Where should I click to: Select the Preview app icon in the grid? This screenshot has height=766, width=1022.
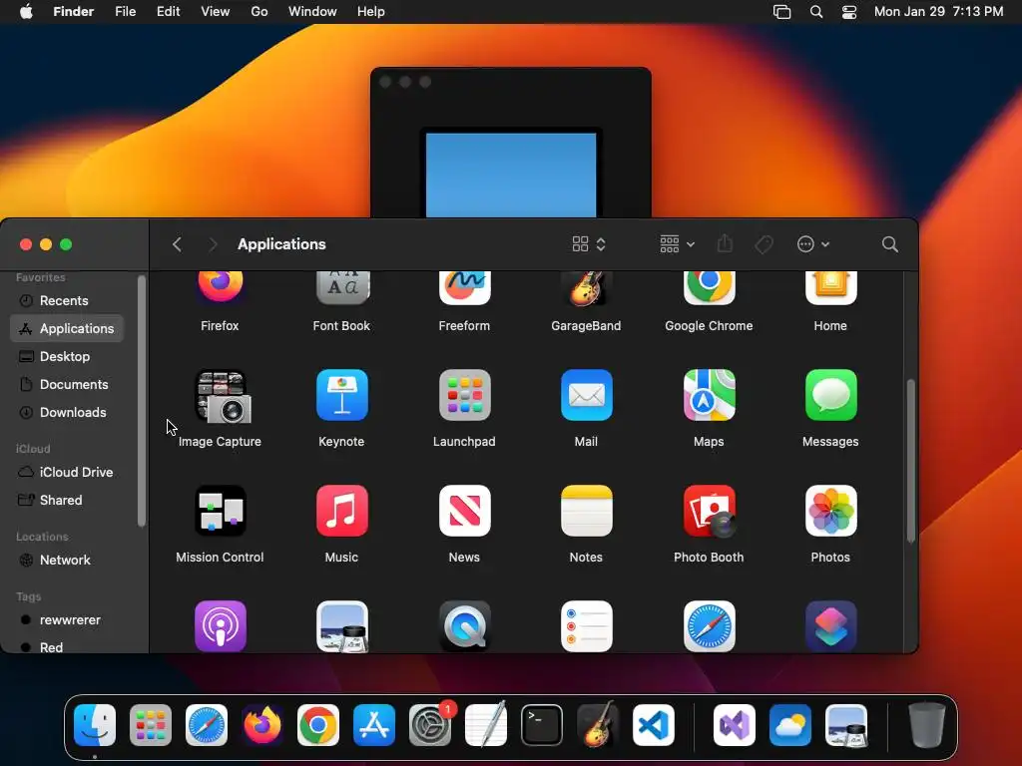pos(342,626)
